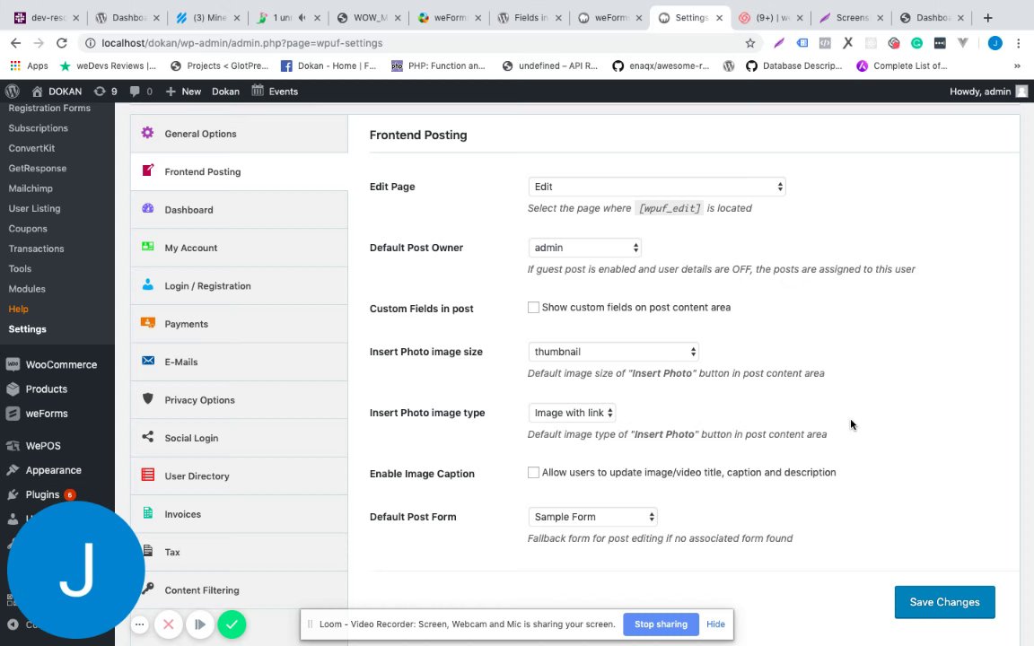Click the Login / Registration user icon

148,284
